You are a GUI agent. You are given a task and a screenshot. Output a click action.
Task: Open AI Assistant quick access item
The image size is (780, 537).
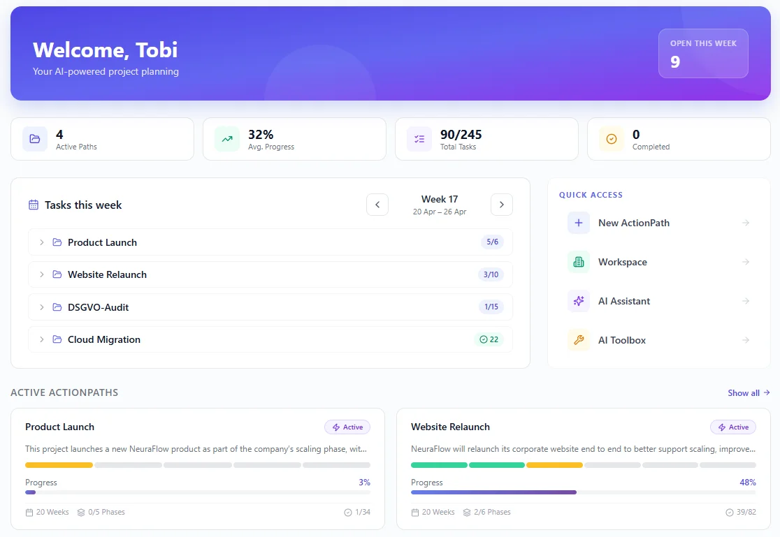(658, 301)
